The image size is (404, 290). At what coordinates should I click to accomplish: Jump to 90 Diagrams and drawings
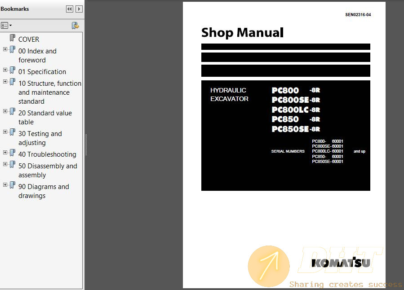coord(44,191)
